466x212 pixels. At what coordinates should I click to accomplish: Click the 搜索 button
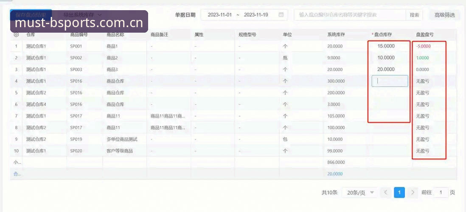pos(414,15)
